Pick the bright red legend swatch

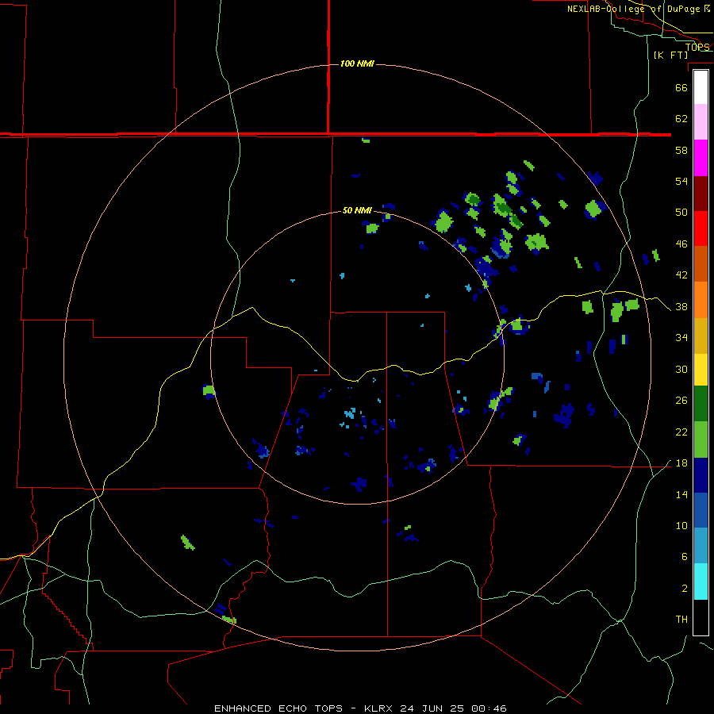[x=701, y=228]
